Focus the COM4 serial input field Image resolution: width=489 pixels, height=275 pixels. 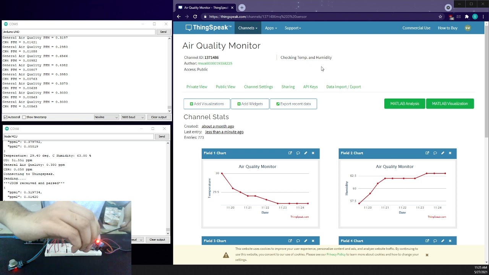[79, 136]
